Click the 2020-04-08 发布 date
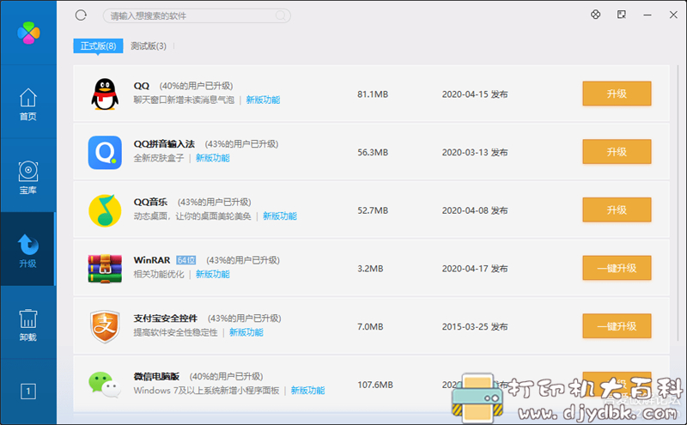 click(x=475, y=210)
